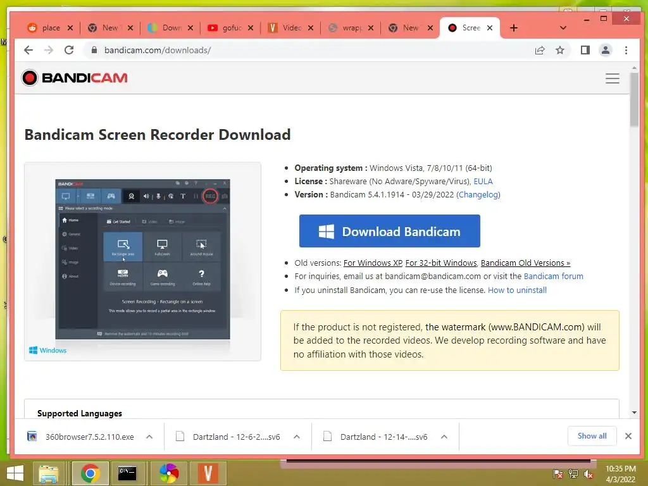
Task: Click the Action Center flag tray icon
Action: point(558,474)
